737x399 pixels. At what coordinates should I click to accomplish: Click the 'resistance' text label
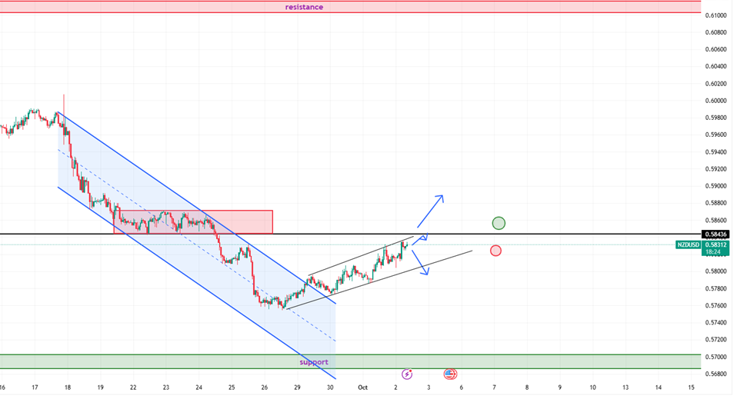pyautogui.click(x=304, y=7)
